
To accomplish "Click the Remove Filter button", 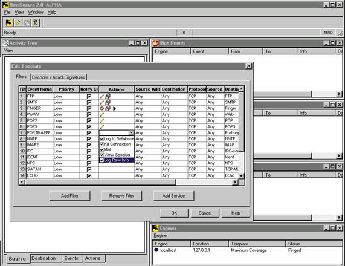I will pyautogui.click(x=121, y=196).
